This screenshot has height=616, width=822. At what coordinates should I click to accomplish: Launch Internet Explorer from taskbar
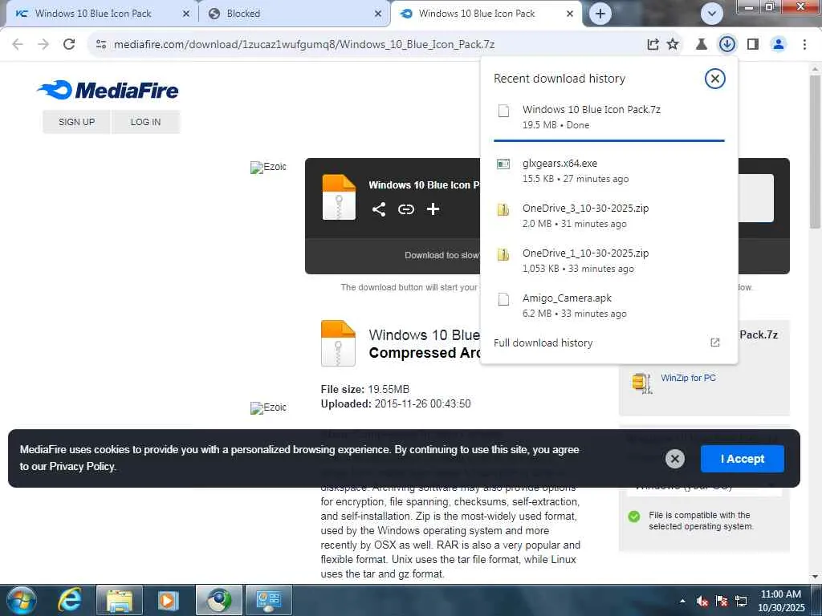point(71,600)
